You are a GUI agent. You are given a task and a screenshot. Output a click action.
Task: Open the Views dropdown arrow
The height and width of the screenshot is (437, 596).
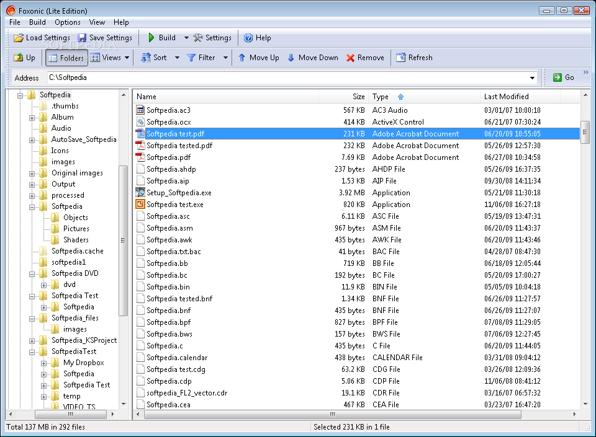(127, 58)
